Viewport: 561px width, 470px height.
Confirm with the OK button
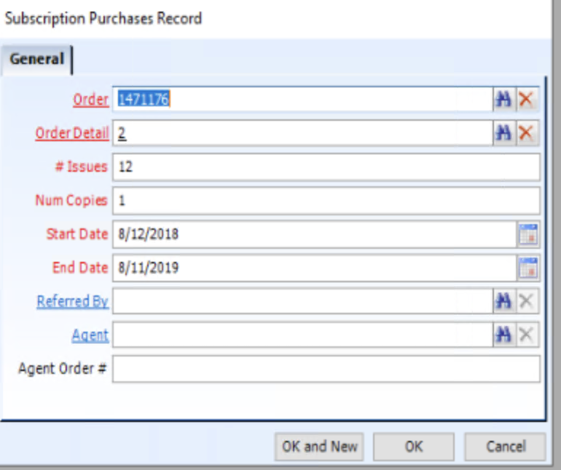pos(414,447)
